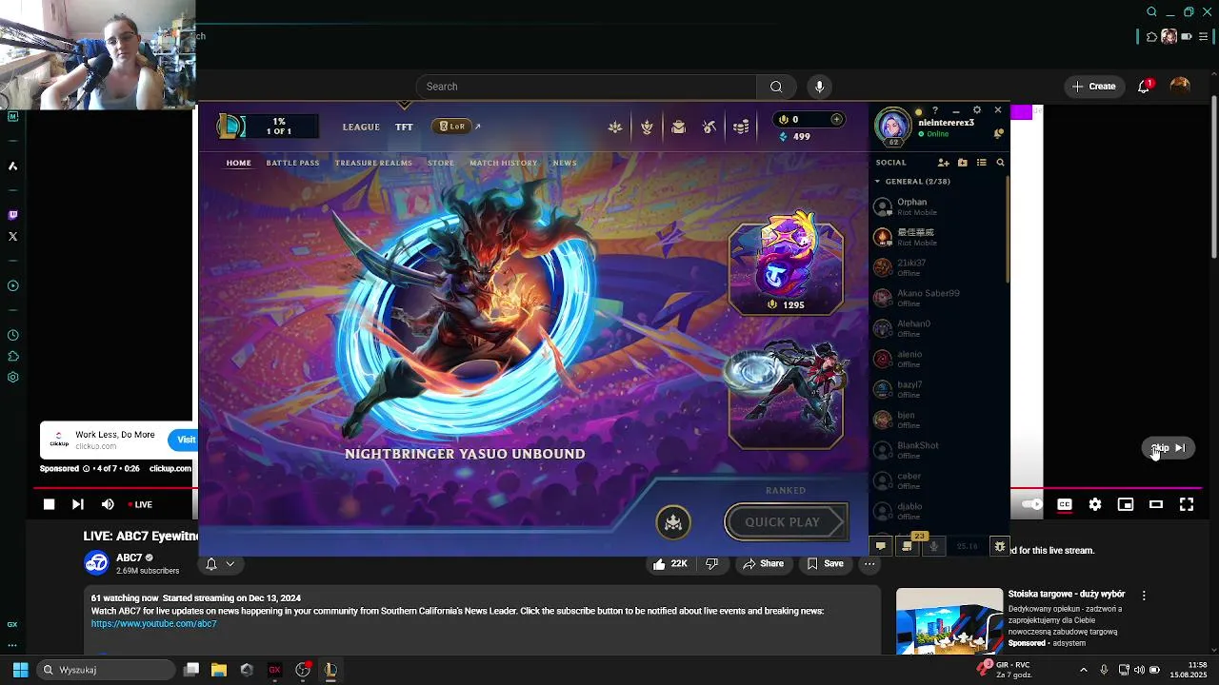Save video to playlist
Screen dimensions: 1219x685
click(x=825, y=564)
